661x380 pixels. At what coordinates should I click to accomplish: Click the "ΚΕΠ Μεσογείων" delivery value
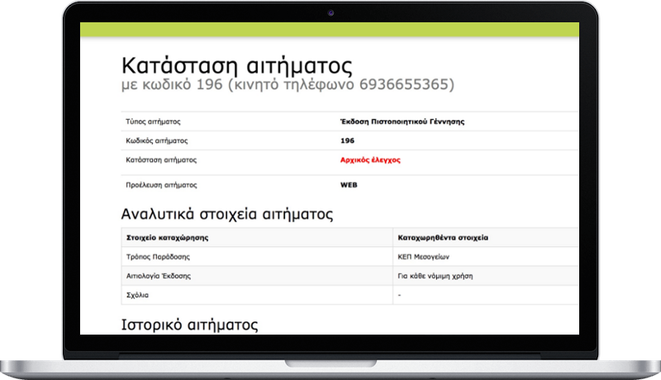[x=426, y=257]
